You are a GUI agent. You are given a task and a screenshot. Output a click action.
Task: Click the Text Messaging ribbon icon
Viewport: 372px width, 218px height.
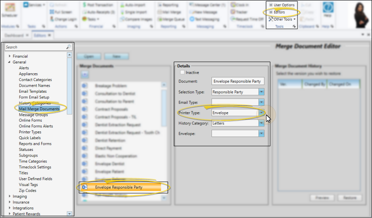point(192,19)
